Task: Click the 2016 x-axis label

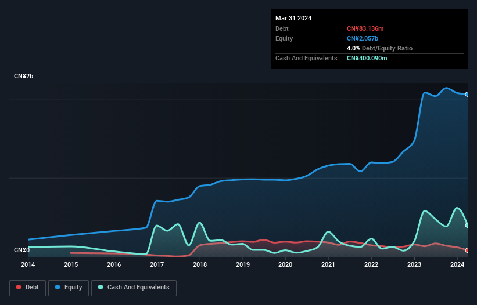Action: (x=114, y=264)
